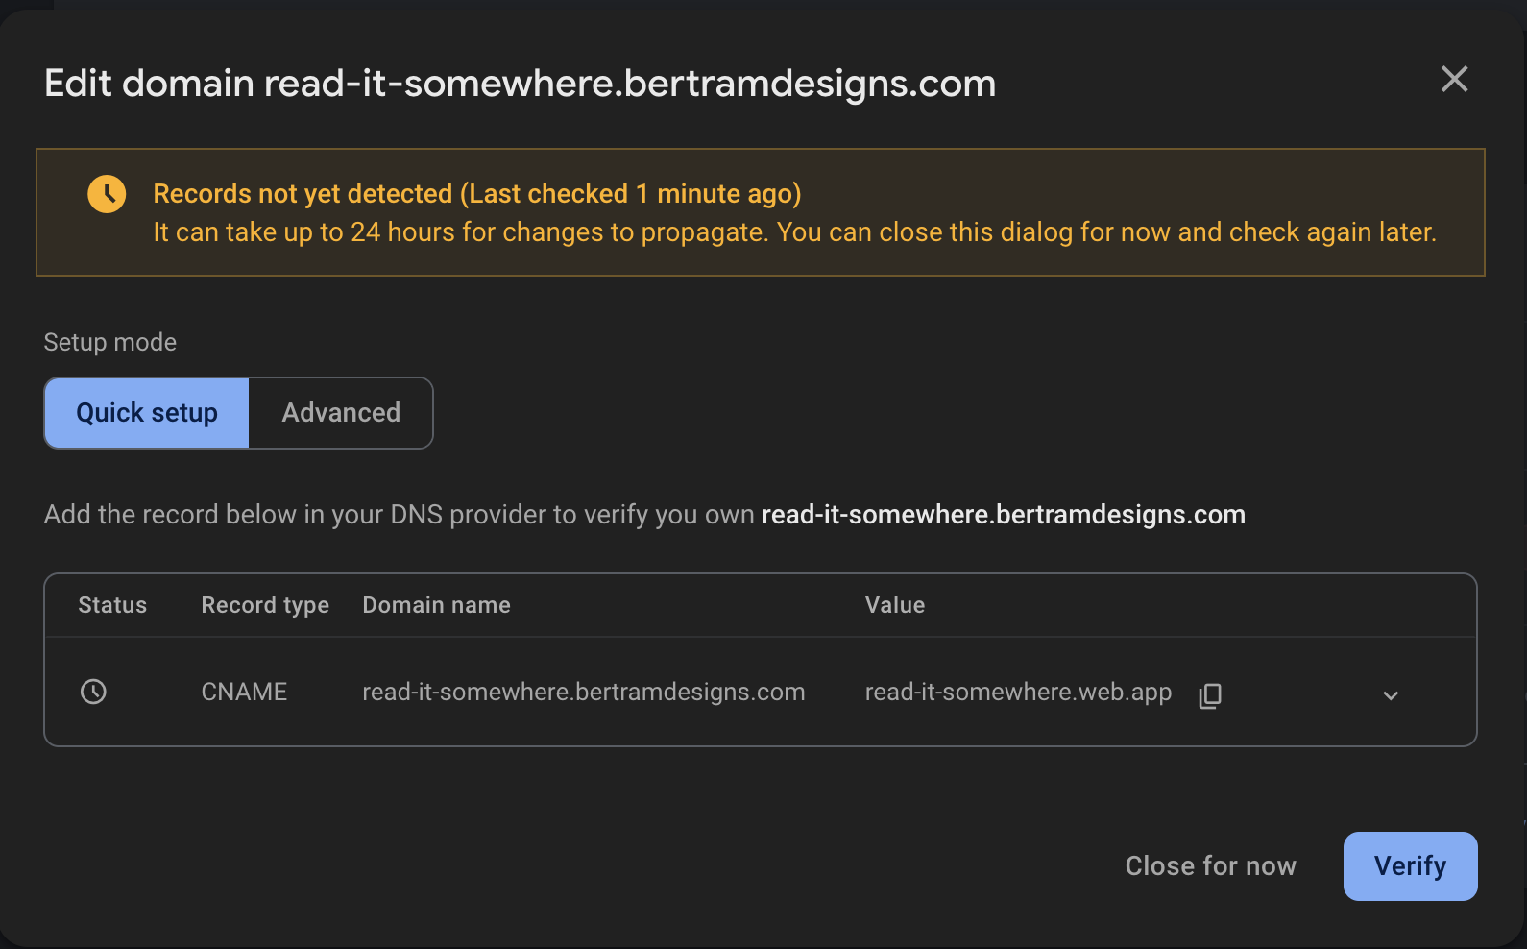Click the bold domain in the DNS instruction
The image size is (1527, 949).
[1004, 515]
